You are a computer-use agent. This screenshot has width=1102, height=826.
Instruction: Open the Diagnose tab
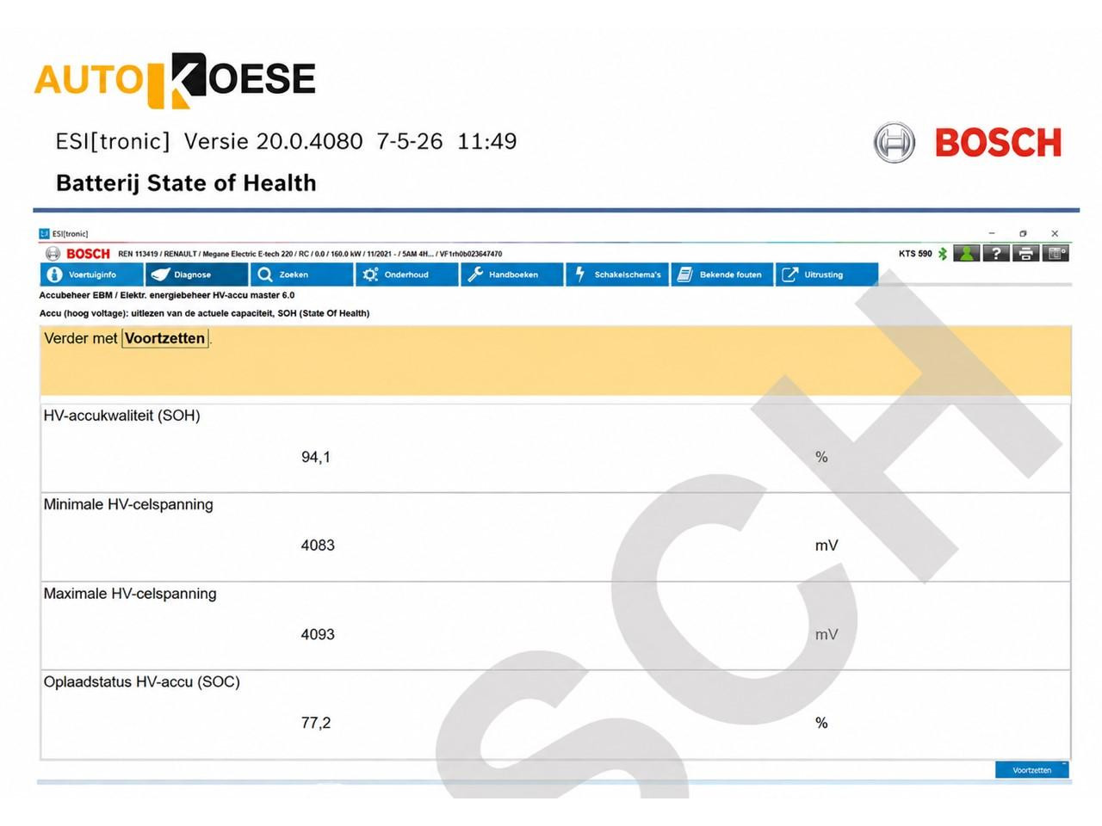[196, 274]
